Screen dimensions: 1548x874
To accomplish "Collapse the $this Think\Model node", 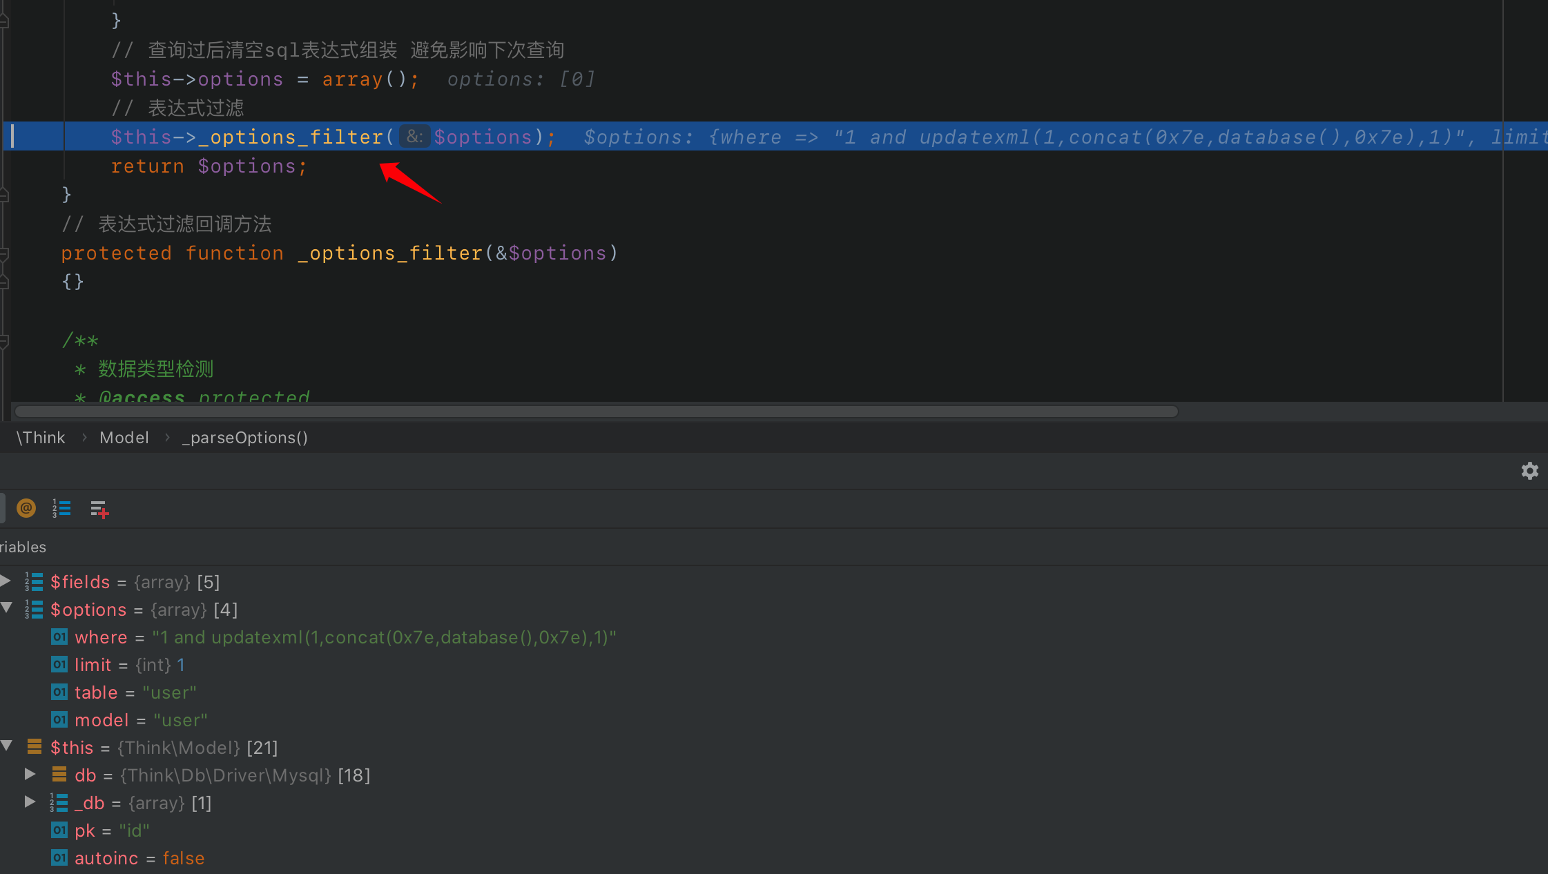I will pyautogui.click(x=7, y=746).
